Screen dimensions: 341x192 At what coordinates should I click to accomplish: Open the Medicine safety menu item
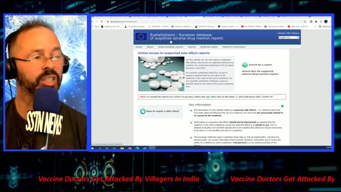[209, 47]
